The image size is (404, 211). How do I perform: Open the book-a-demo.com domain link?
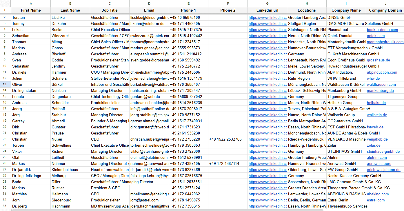coord(382,30)
